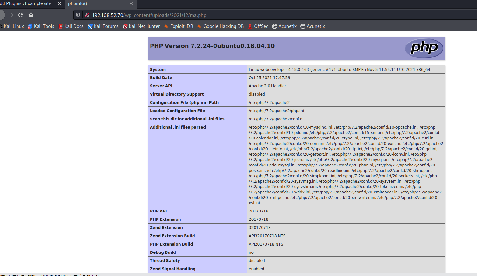This screenshot has height=276, width=477.
Task: Click the PHP logo image
Action: 424,48
